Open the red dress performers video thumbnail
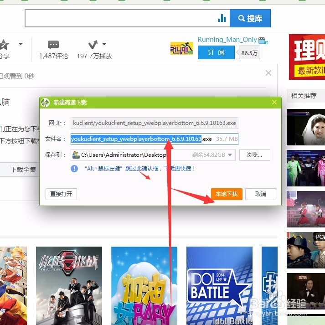325x325 pixels. (306, 209)
